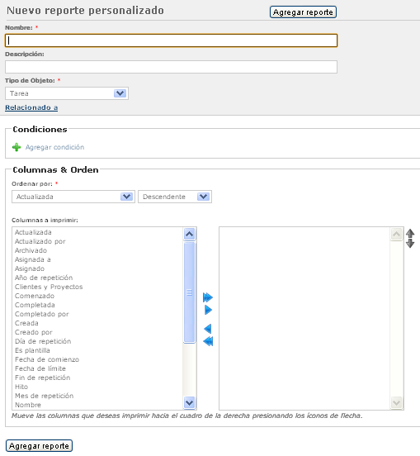Move all columns right with double-arrow icon

pyautogui.click(x=208, y=297)
